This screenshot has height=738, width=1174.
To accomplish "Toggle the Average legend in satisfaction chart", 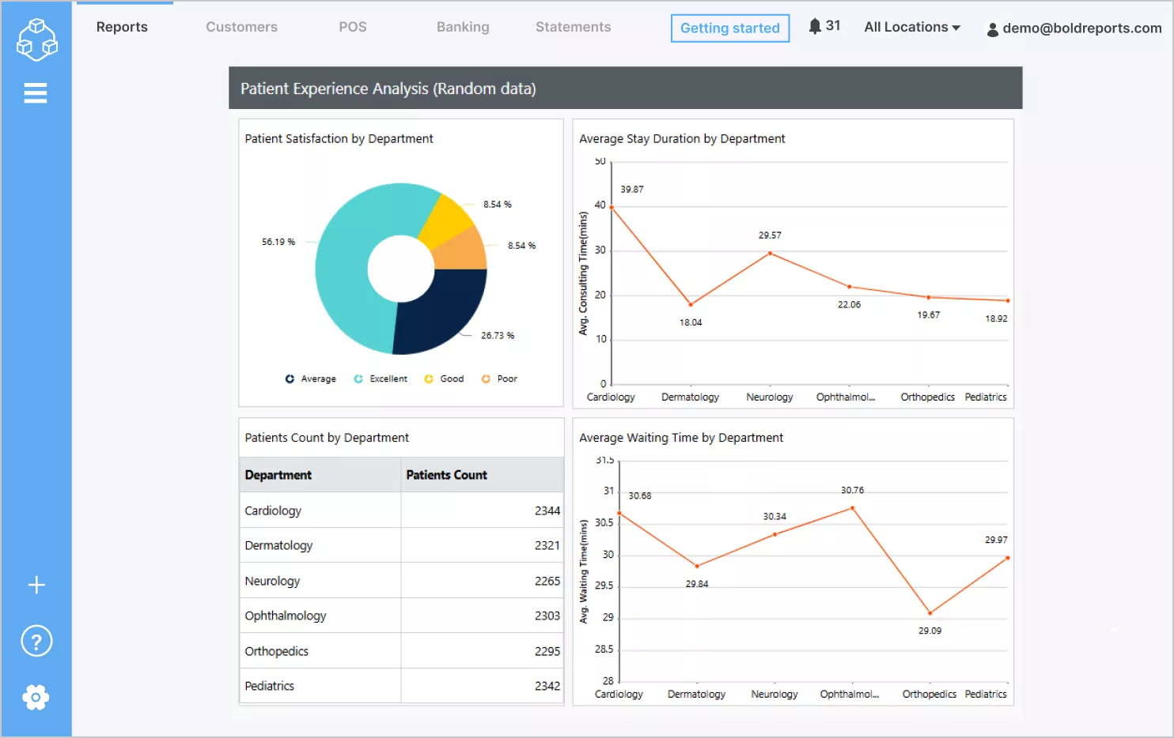I will 311,378.
